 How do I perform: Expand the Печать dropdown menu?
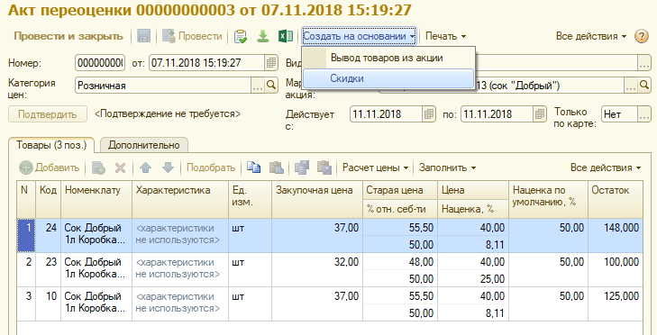[x=445, y=36]
